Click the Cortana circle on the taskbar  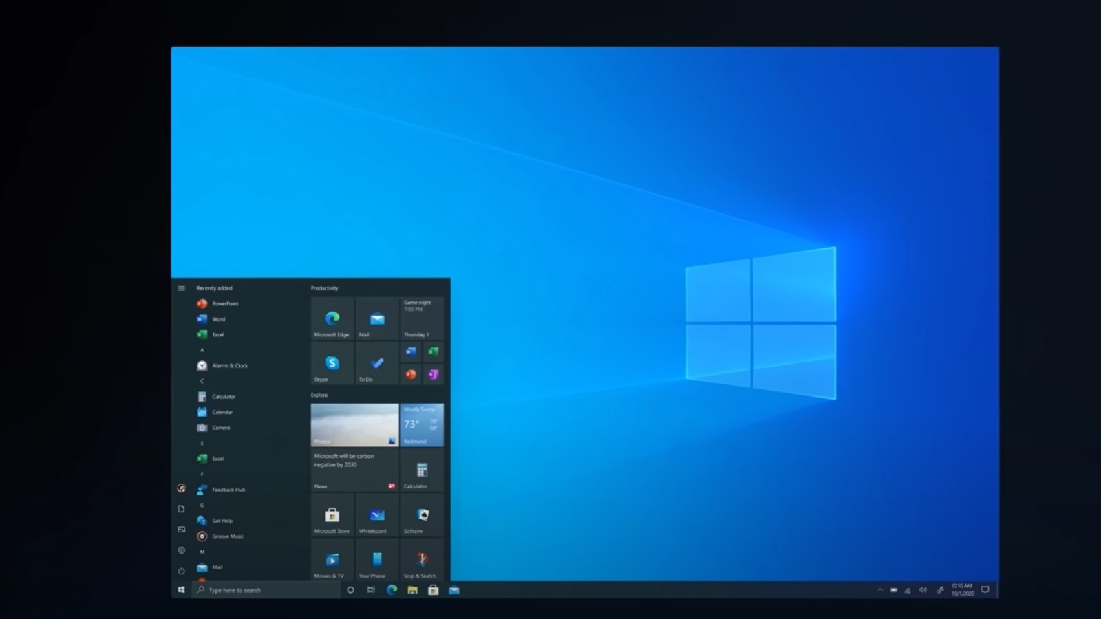[350, 590]
